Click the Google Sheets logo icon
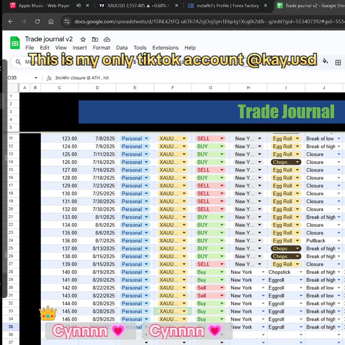This screenshot has height=345, width=345. (15, 42)
